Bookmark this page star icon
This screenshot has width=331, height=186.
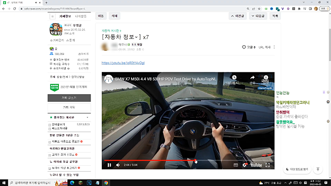click(x=259, y=9)
